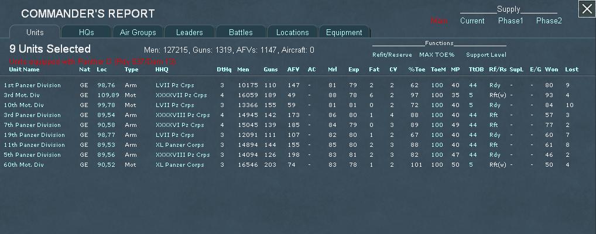Viewport: 596px width, 234px height.
Task: Open the Battles tab
Action: (241, 32)
